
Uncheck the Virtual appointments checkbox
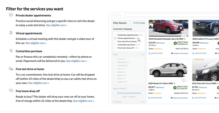click(115, 38)
